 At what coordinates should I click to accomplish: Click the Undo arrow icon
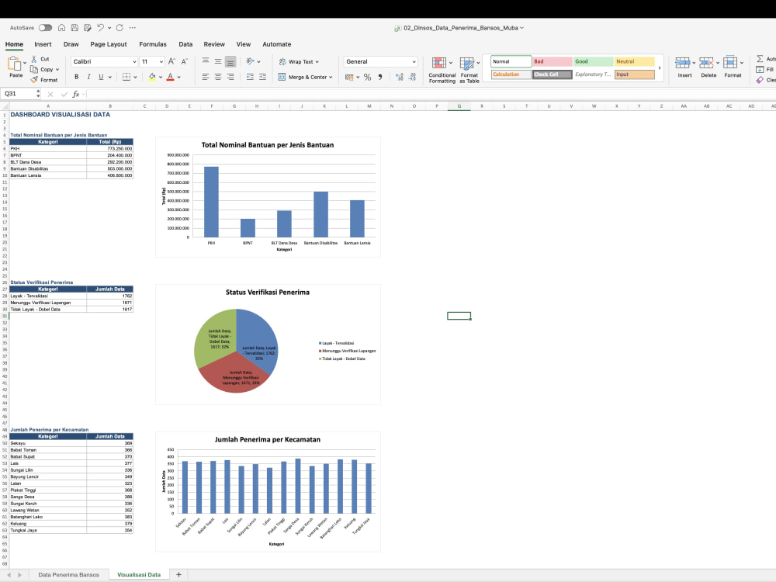coord(100,28)
